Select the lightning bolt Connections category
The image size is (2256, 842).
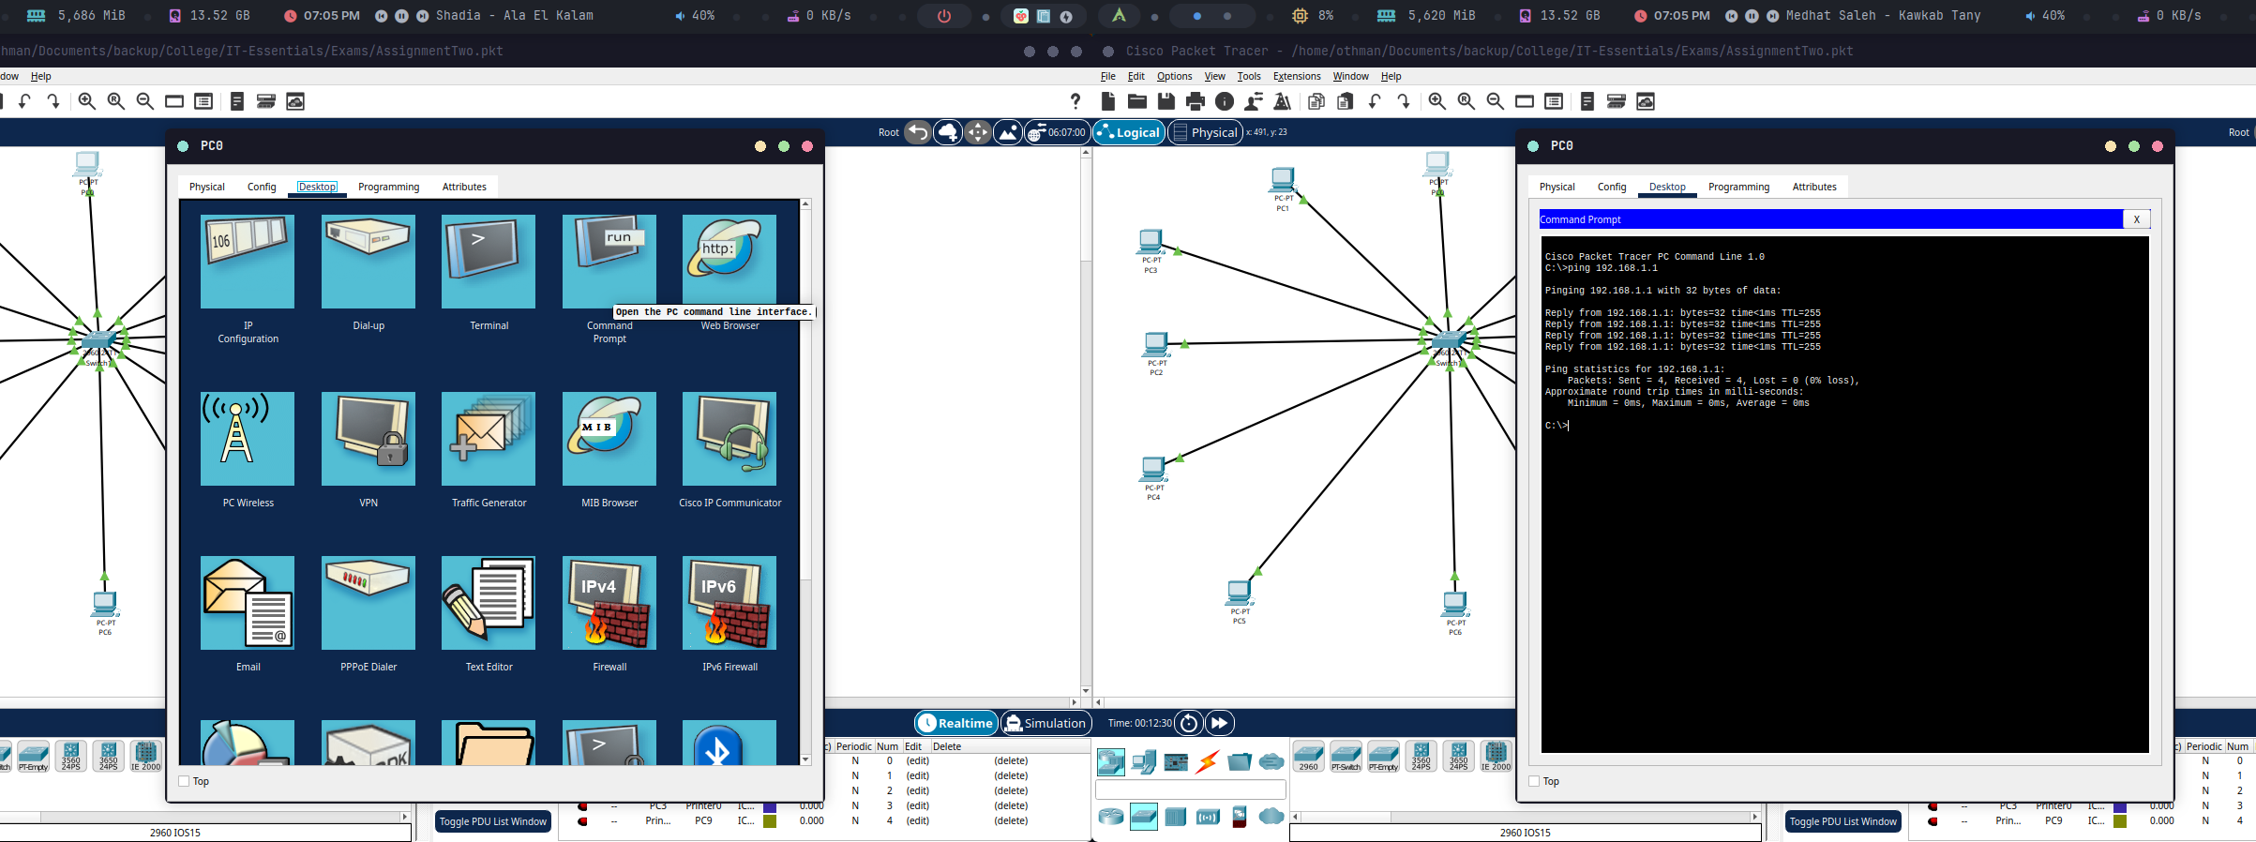(x=1208, y=762)
